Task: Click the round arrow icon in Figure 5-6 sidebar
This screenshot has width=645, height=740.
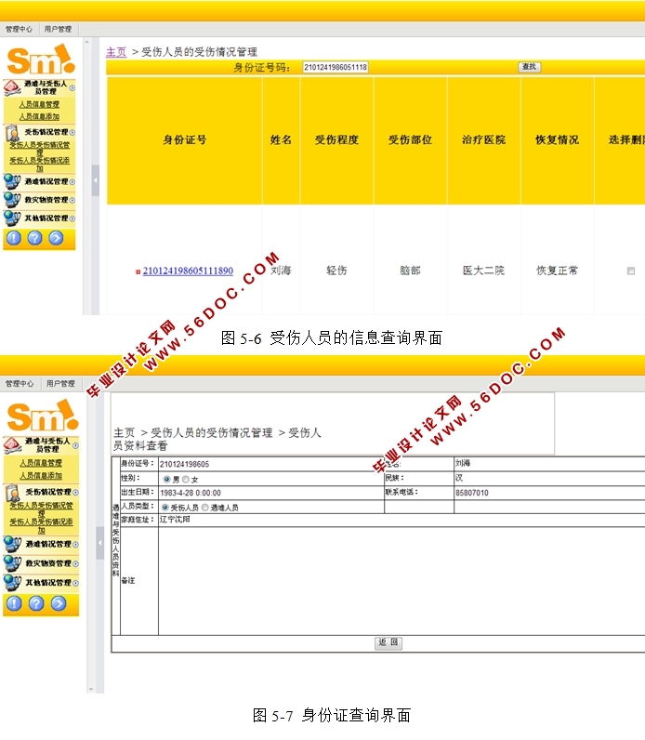Action: (56, 238)
